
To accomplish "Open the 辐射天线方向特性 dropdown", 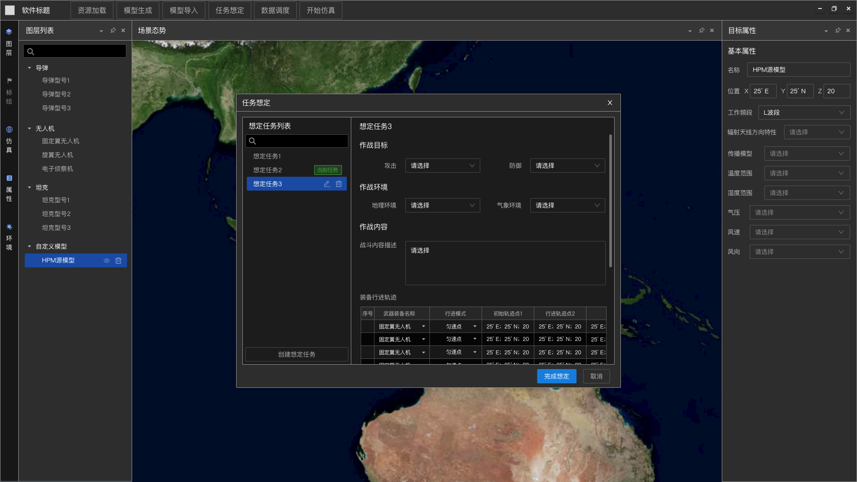I will (817, 132).
